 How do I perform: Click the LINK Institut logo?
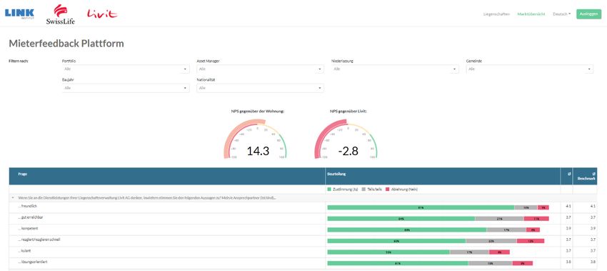tap(19, 14)
